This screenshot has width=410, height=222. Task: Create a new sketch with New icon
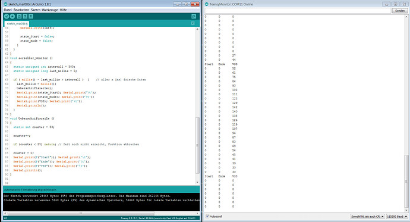(x=19, y=16)
